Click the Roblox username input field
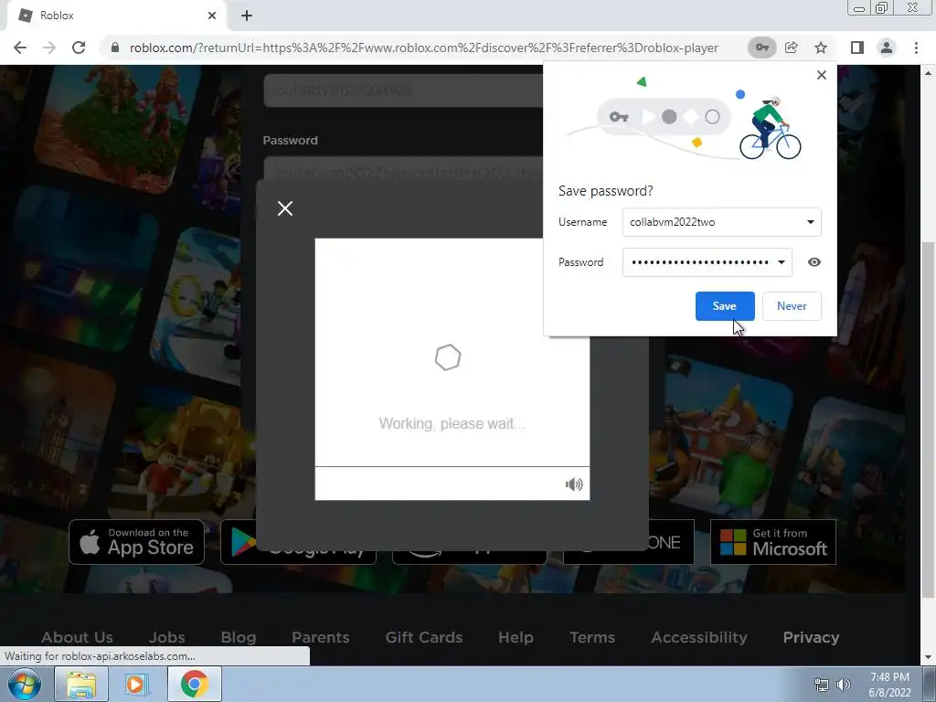 point(403,90)
